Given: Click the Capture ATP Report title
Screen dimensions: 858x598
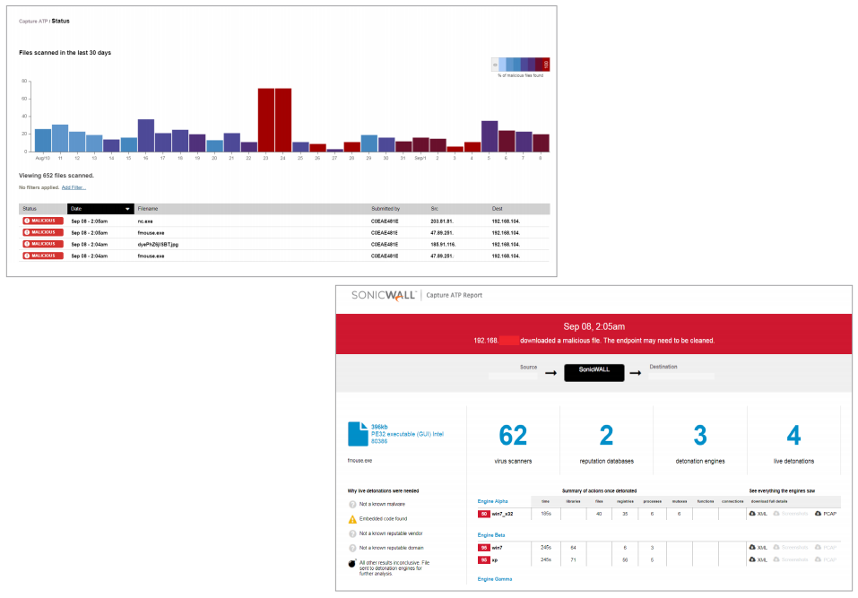Looking at the screenshot, I should pyautogui.click(x=455, y=296).
